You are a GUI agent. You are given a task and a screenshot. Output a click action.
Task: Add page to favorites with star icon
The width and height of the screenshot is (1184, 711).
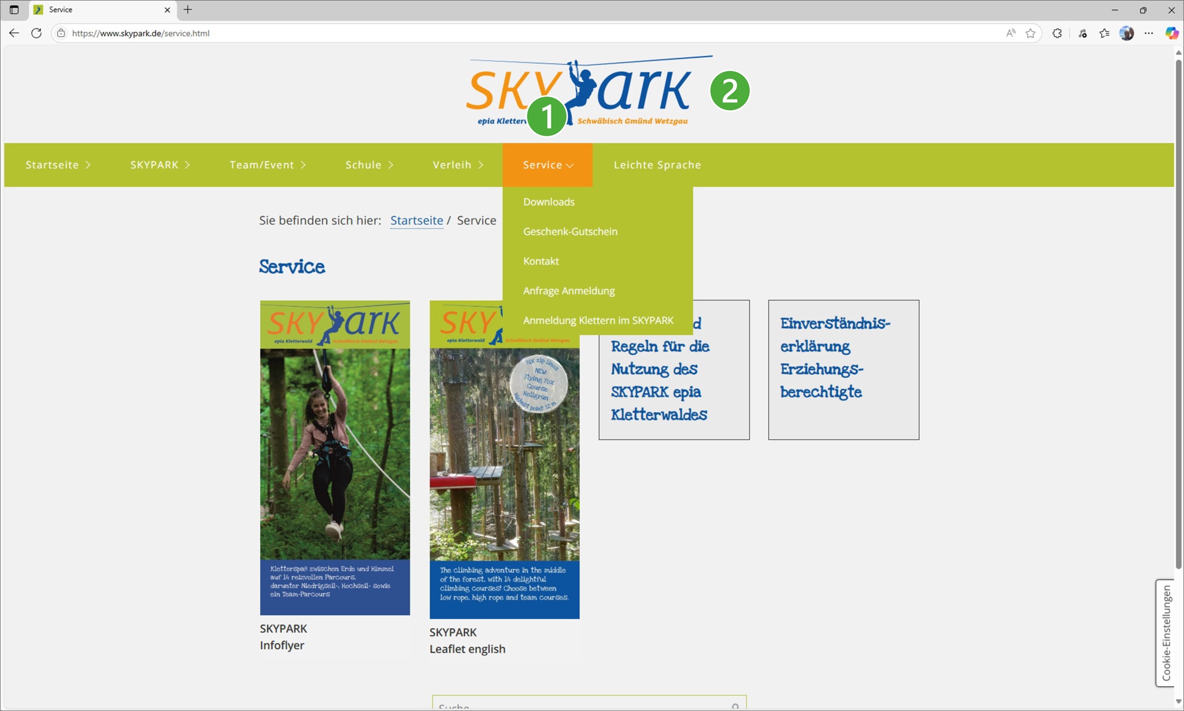click(x=1030, y=33)
